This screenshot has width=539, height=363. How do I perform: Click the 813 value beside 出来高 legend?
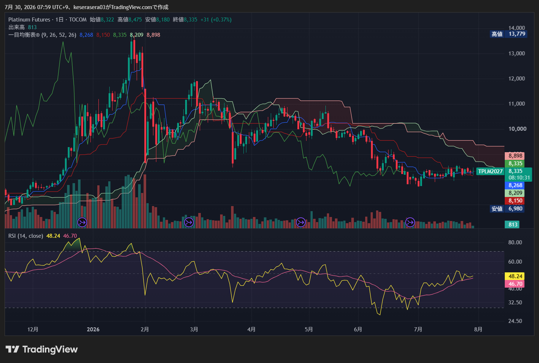(x=32, y=27)
